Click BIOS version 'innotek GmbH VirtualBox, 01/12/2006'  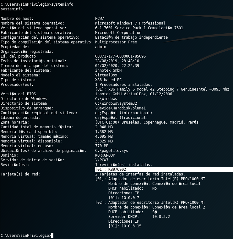[x=133, y=94]
